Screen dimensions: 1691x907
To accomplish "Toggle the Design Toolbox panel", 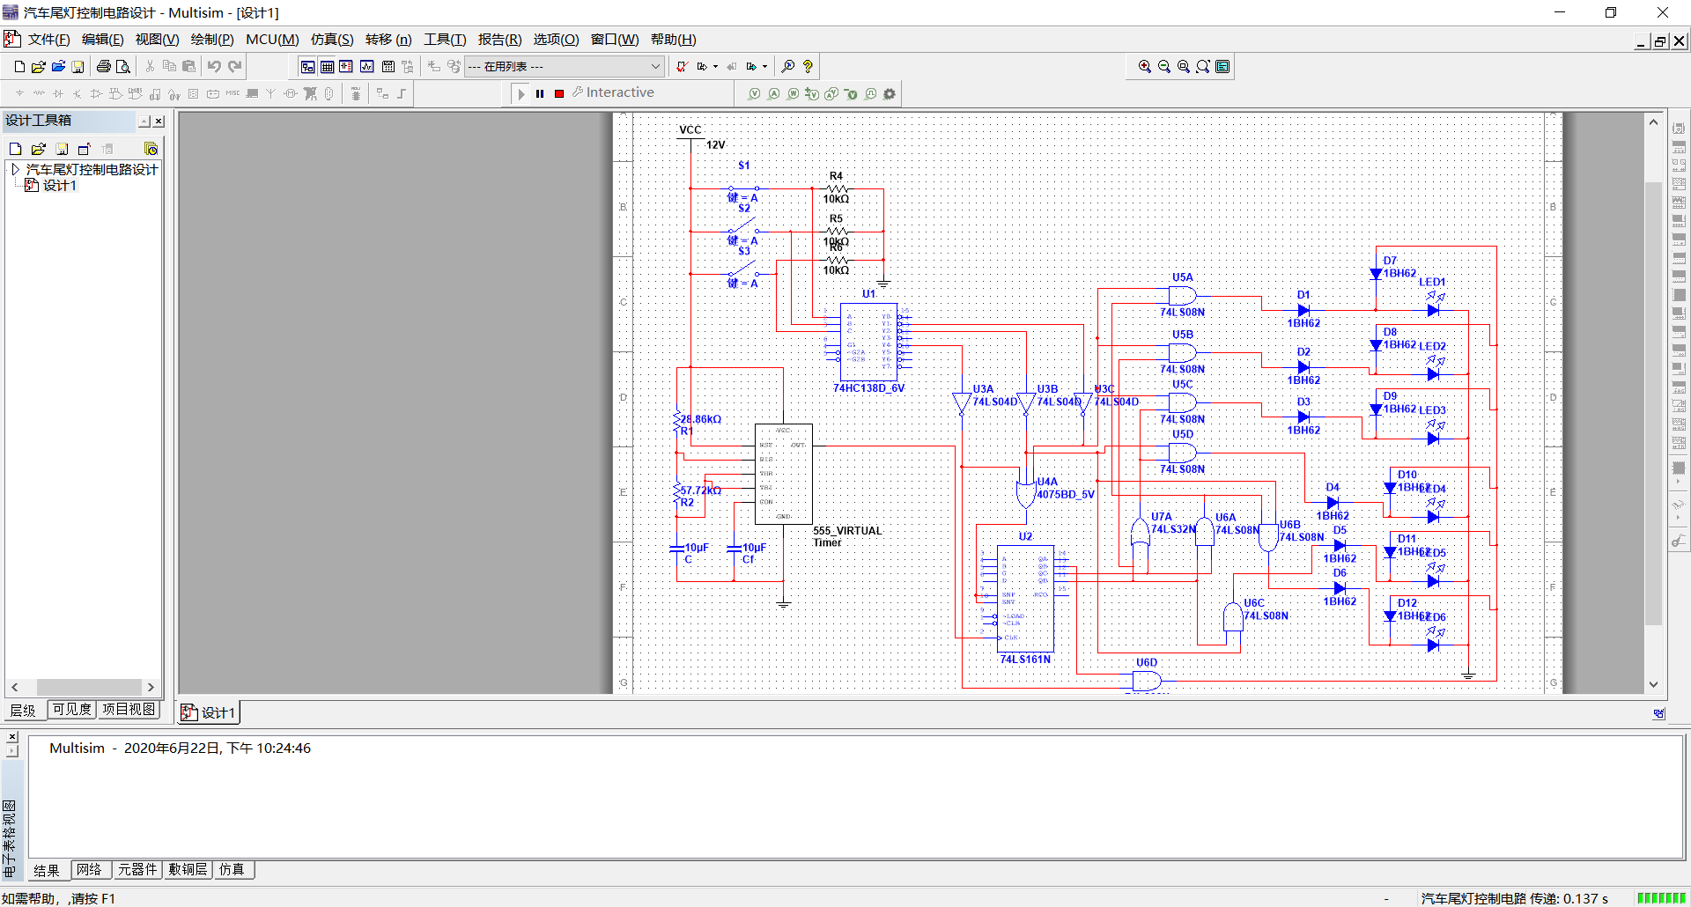I will (307, 66).
